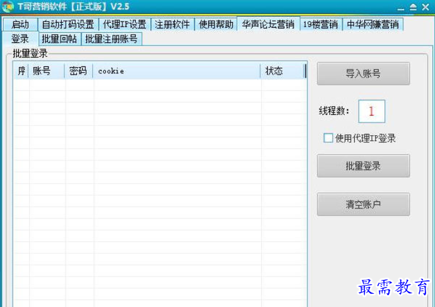Click the 批量登录 button

click(x=363, y=166)
